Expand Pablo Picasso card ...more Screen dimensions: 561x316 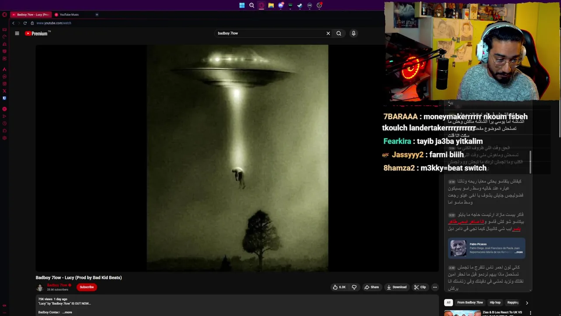(518, 252)
